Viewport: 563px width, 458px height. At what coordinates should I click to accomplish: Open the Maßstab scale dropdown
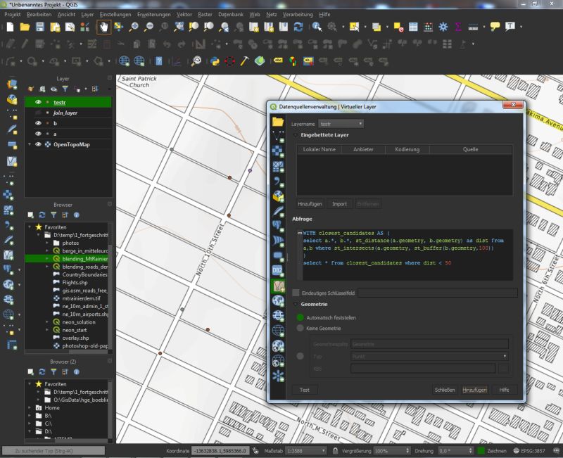click(323, 450)
